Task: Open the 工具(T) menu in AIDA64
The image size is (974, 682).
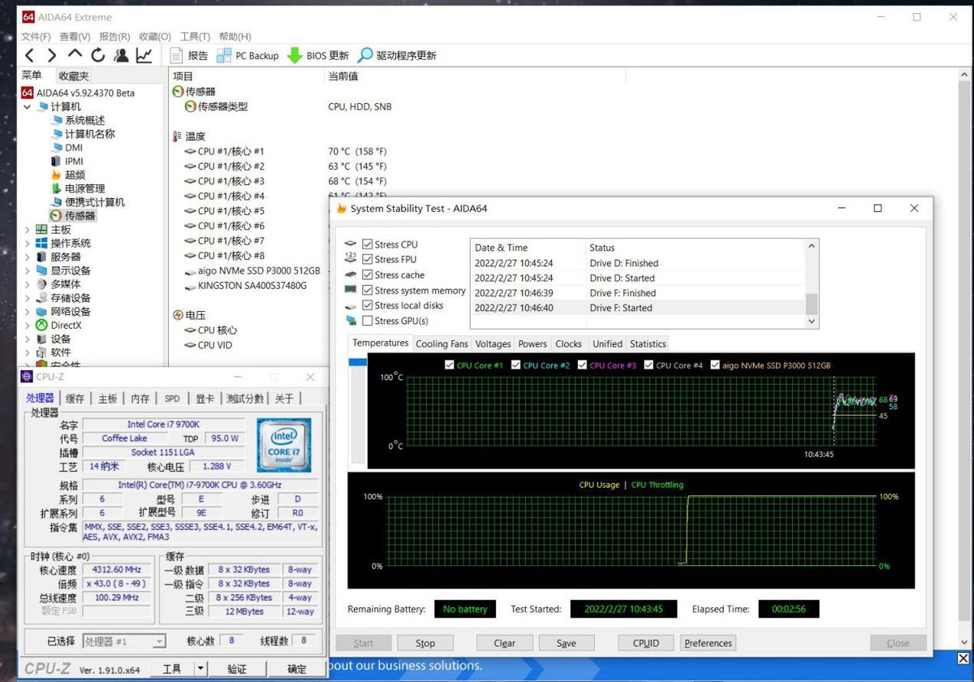Action: click(195, 37)
